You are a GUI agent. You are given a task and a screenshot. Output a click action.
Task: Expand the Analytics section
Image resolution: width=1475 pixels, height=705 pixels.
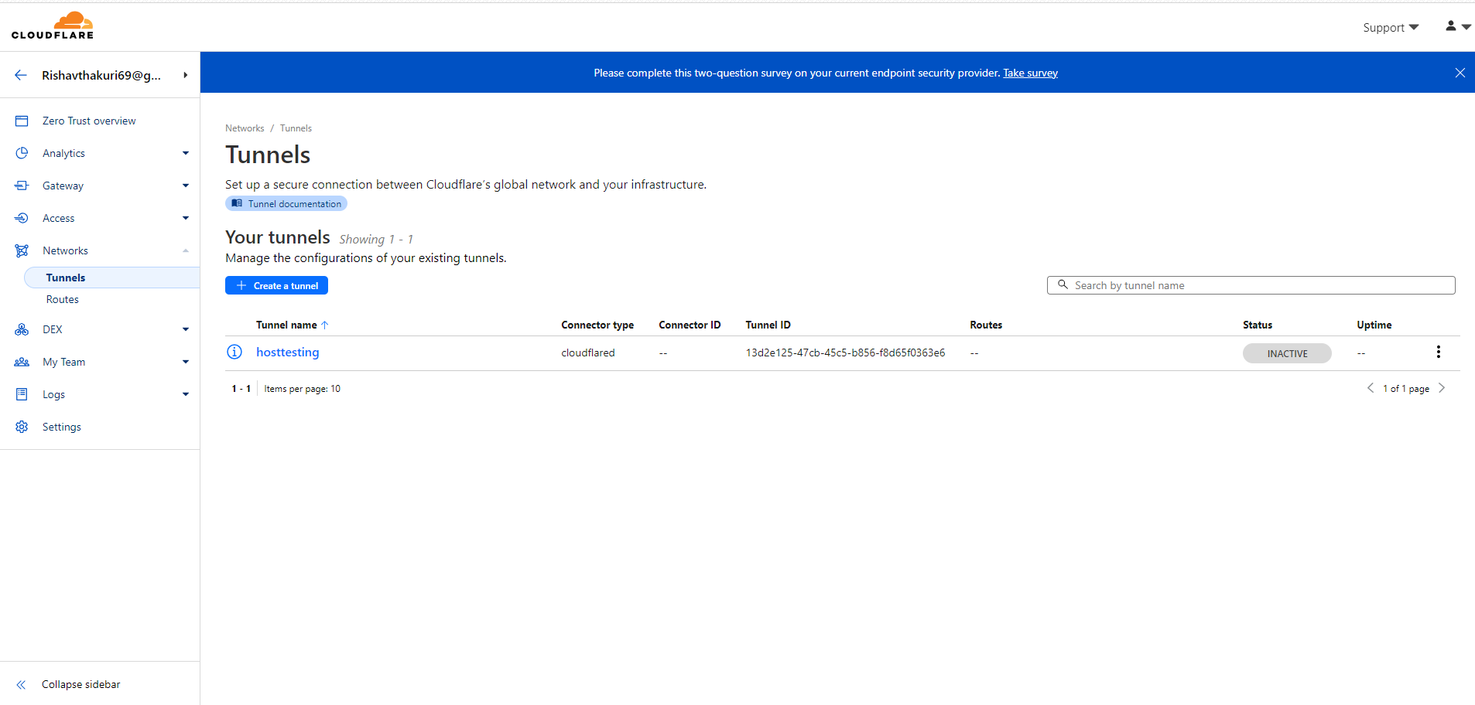186,153
